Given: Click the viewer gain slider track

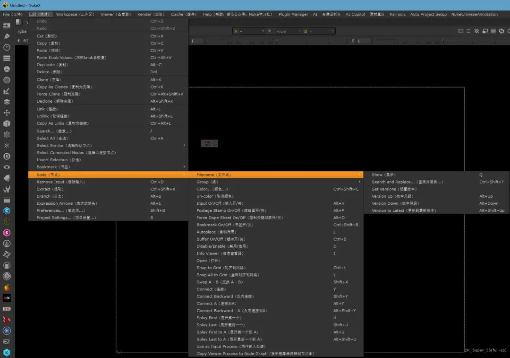Looking at the screenshot, I should (x=276, y=41).
